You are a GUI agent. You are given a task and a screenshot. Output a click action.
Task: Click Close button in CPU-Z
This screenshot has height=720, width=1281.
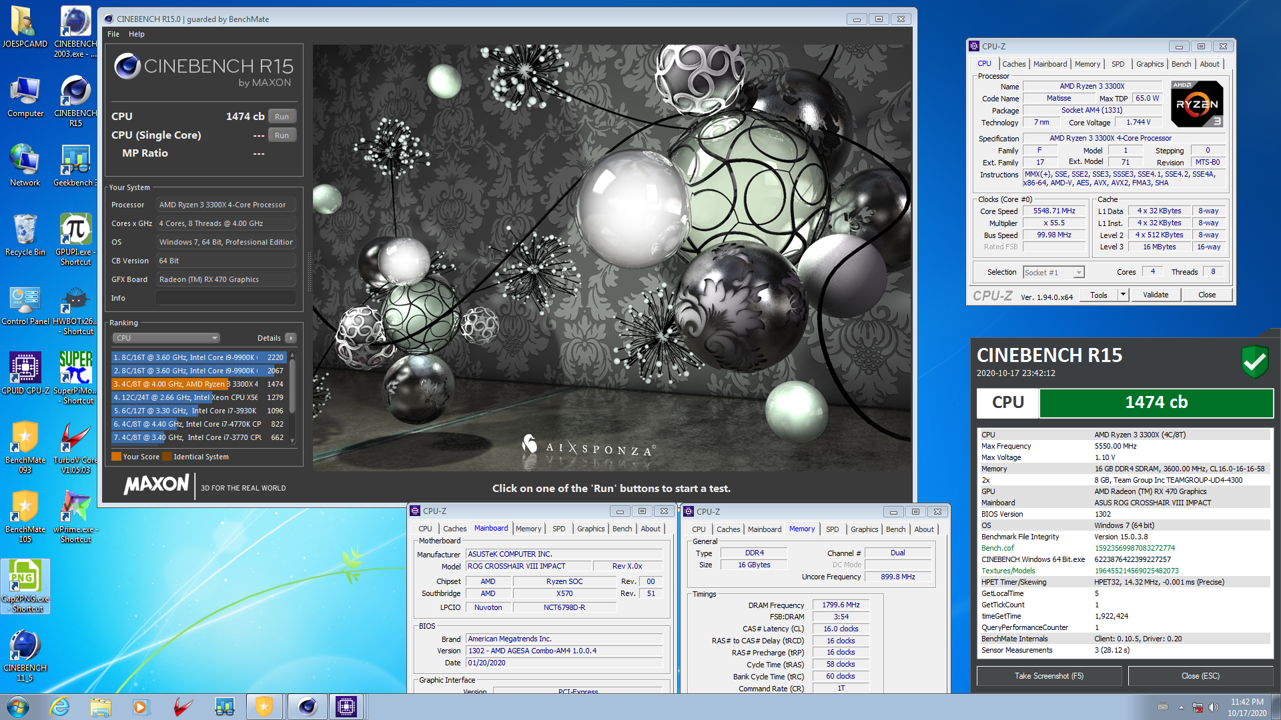pyautogui.click(x=1206, y=295)
